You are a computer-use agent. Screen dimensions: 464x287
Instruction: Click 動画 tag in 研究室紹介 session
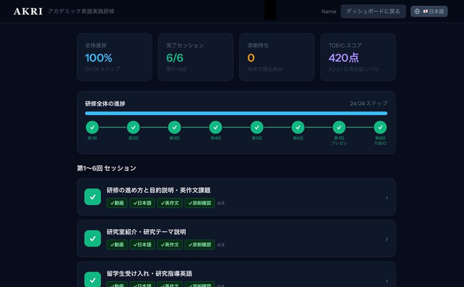pos(117,245)
